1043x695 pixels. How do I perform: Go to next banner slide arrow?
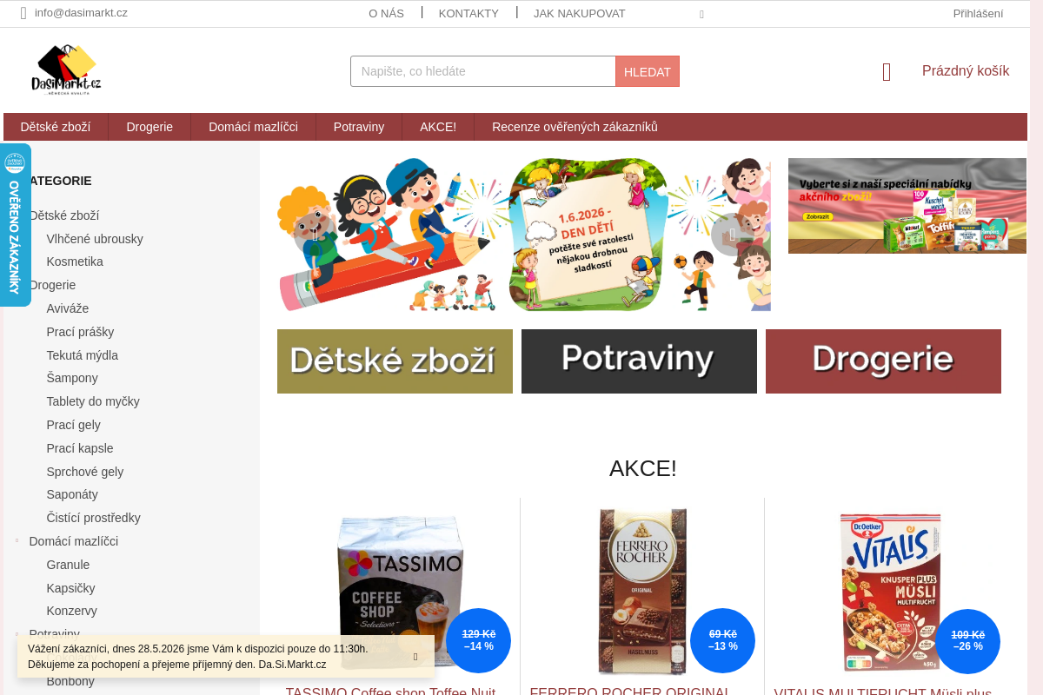pyautogui.click(x=732, y=235)
